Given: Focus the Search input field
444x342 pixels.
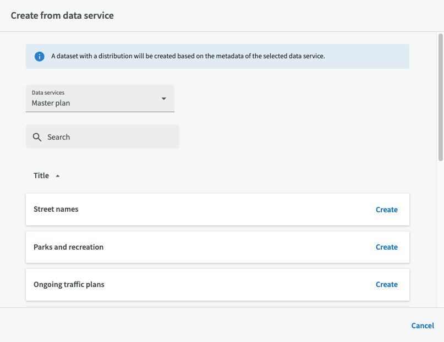Looking at the screenshot, I should [x=110, y=137].
